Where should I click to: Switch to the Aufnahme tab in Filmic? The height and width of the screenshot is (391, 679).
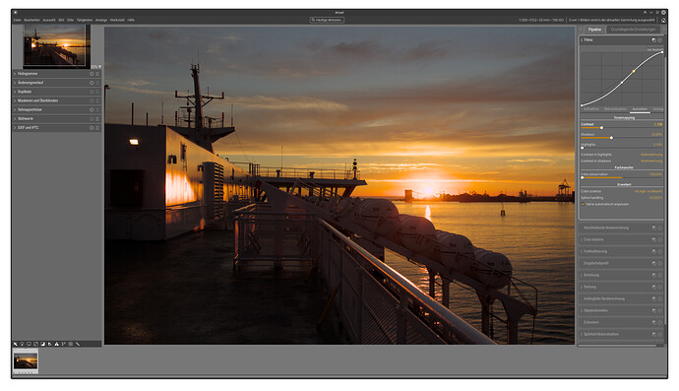(x=591, y=109)
